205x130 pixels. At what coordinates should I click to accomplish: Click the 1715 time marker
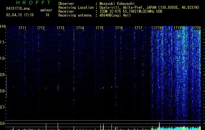(x=99, y=28)
